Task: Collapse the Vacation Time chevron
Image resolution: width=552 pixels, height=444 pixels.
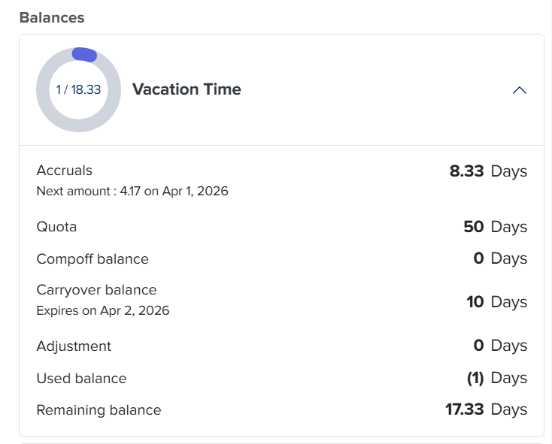Action: tap(519, 90)
